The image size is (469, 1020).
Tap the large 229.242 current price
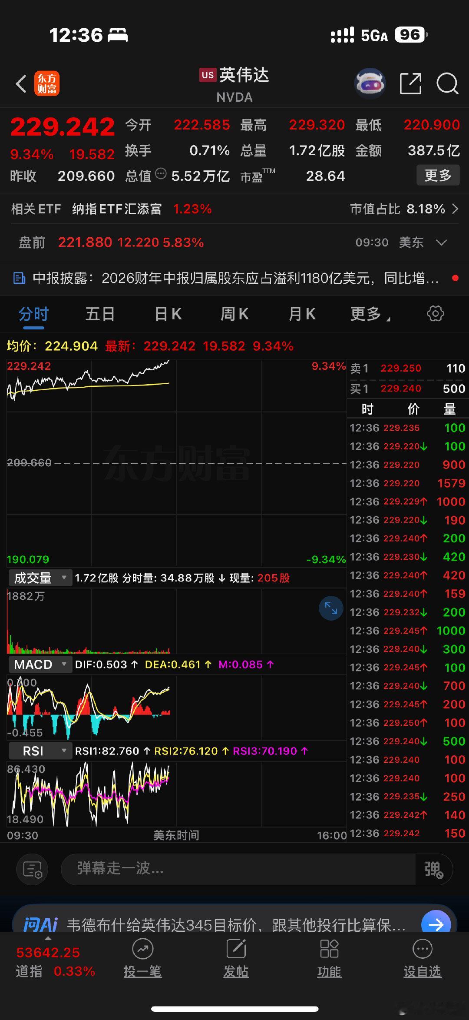tap(63, 127)
